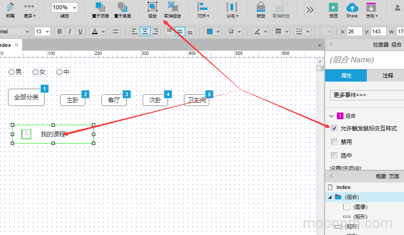Screen dimensions: 404x235
Task: Toggle the 选中 checkbox
Action: pos(334,155)
